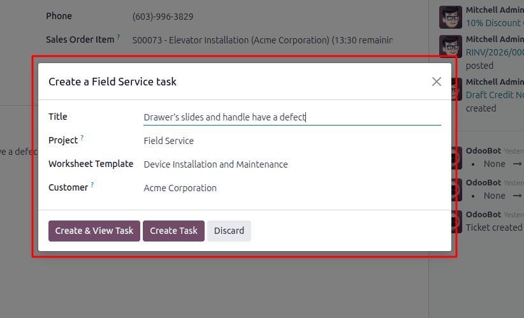The image size is (524, 318).
Task: Click the Worksheet Template label
Action: [x=91, y=164]
